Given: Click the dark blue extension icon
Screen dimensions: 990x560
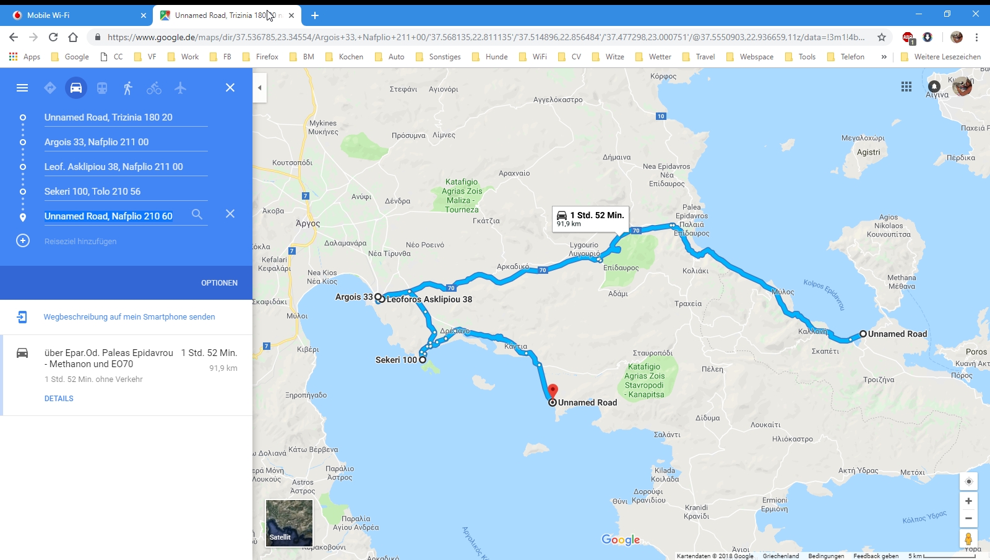Looking at the screenshot, I should [x=928, y=37].
